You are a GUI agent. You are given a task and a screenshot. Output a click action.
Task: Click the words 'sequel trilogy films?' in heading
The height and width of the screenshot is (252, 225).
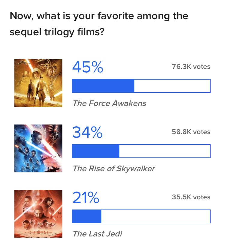[x=57, y=32]
